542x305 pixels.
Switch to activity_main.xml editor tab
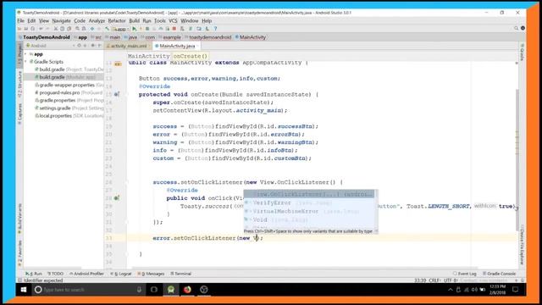127,46
